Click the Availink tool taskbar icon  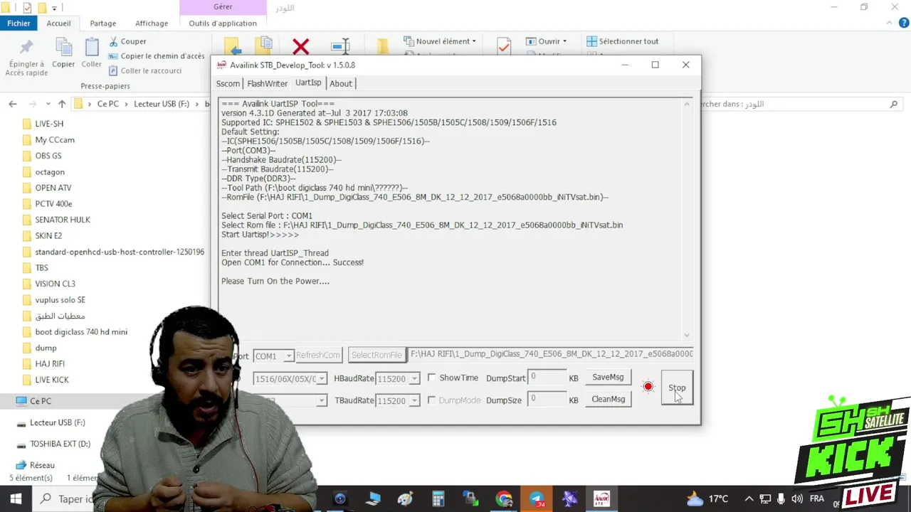tap(601, 499)
